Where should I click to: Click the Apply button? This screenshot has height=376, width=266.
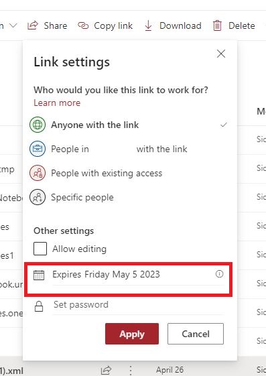(132, 334)
